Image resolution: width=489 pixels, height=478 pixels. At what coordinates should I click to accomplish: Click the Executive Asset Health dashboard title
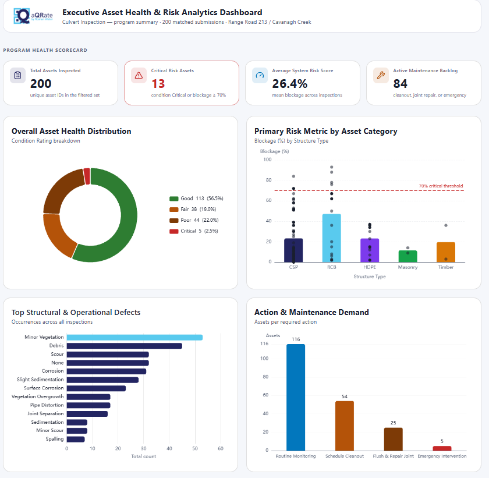coord(162,12)
